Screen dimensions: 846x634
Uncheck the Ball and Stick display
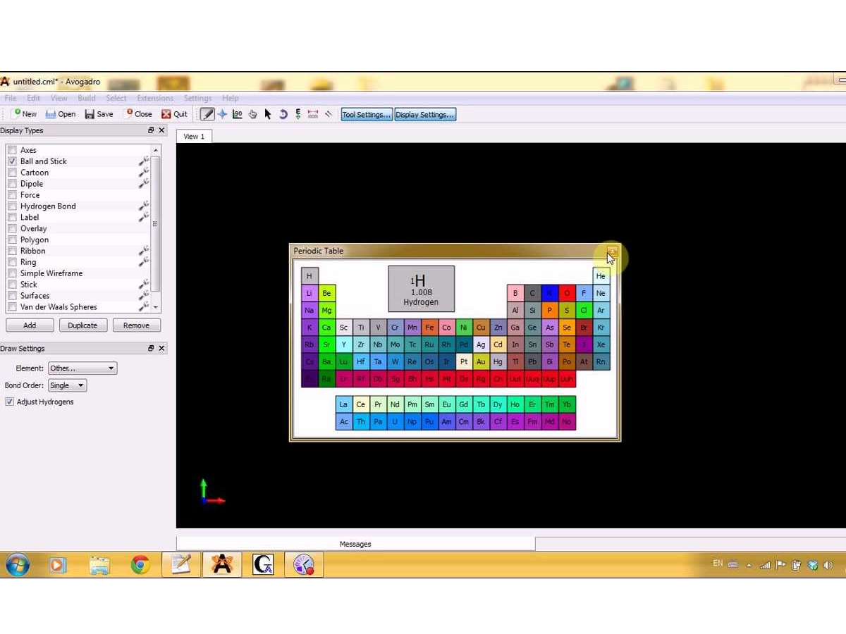[12, 161]
